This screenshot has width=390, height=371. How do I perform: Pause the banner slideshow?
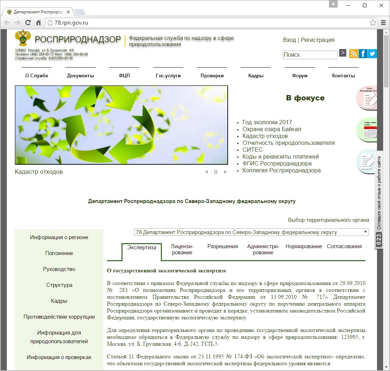point(216,172)
